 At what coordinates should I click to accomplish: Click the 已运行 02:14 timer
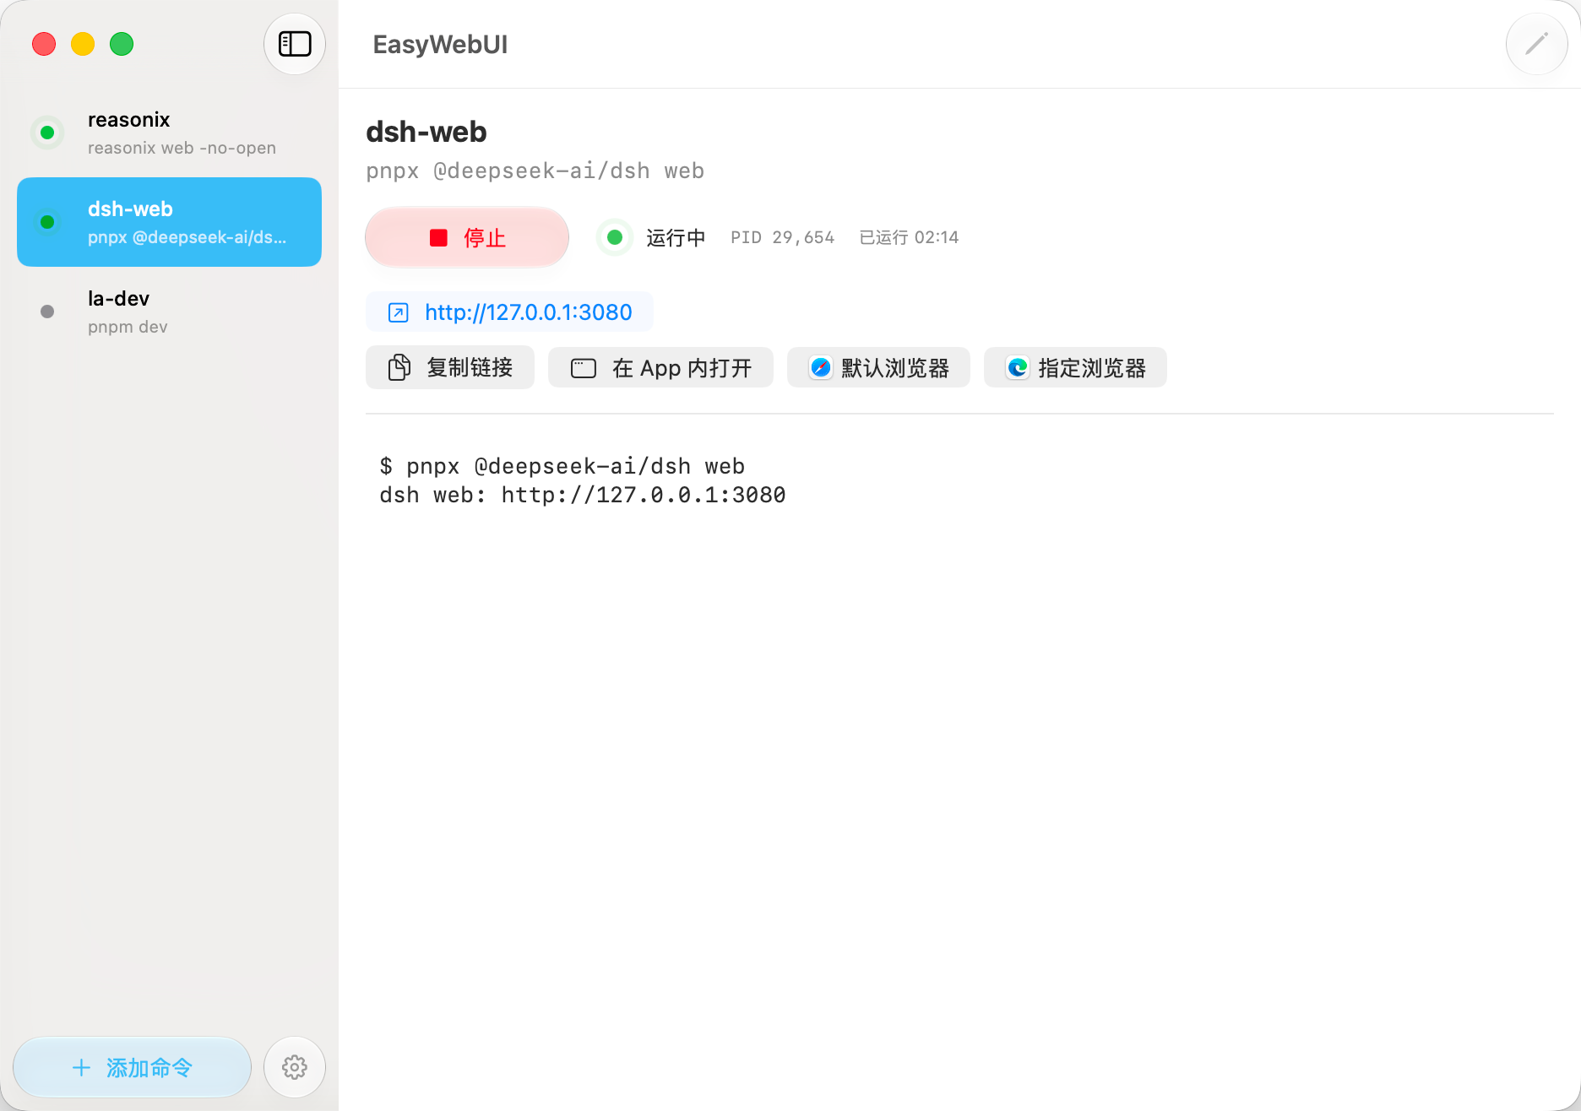pos(909,237)
